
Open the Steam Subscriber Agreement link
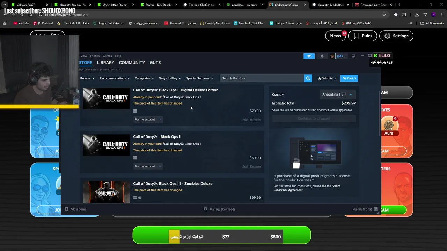307,188
